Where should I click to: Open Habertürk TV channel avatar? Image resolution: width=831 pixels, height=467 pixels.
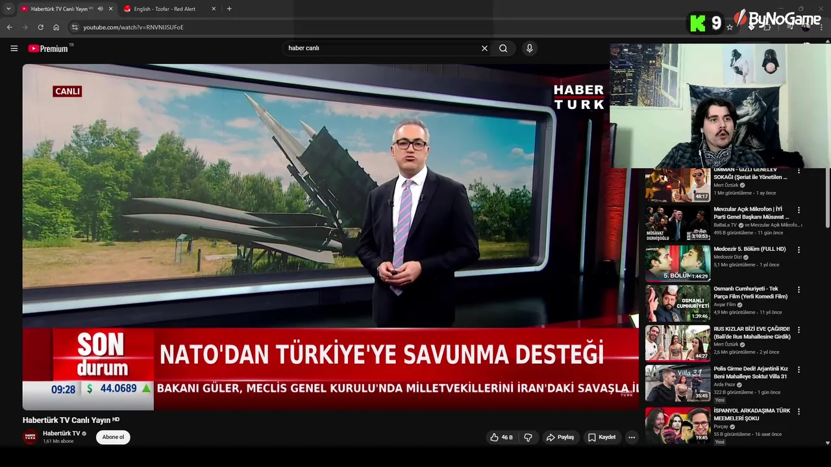click(30, 437)
